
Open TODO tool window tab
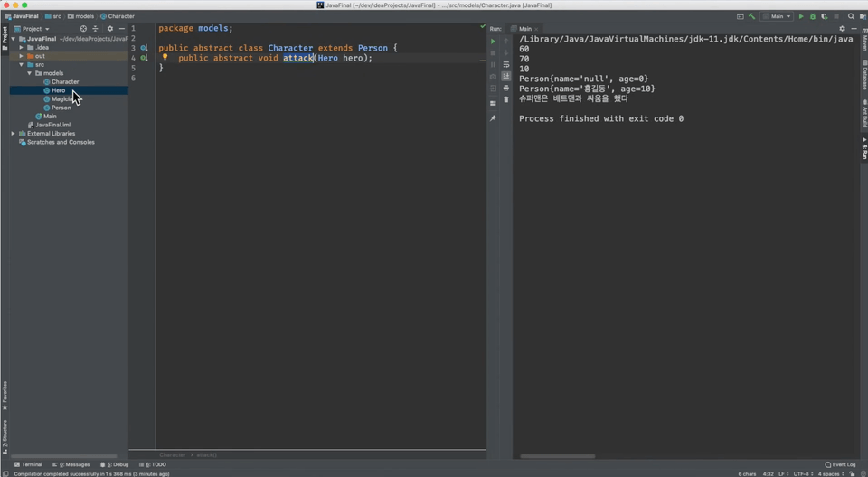click(x=154, y=465)
